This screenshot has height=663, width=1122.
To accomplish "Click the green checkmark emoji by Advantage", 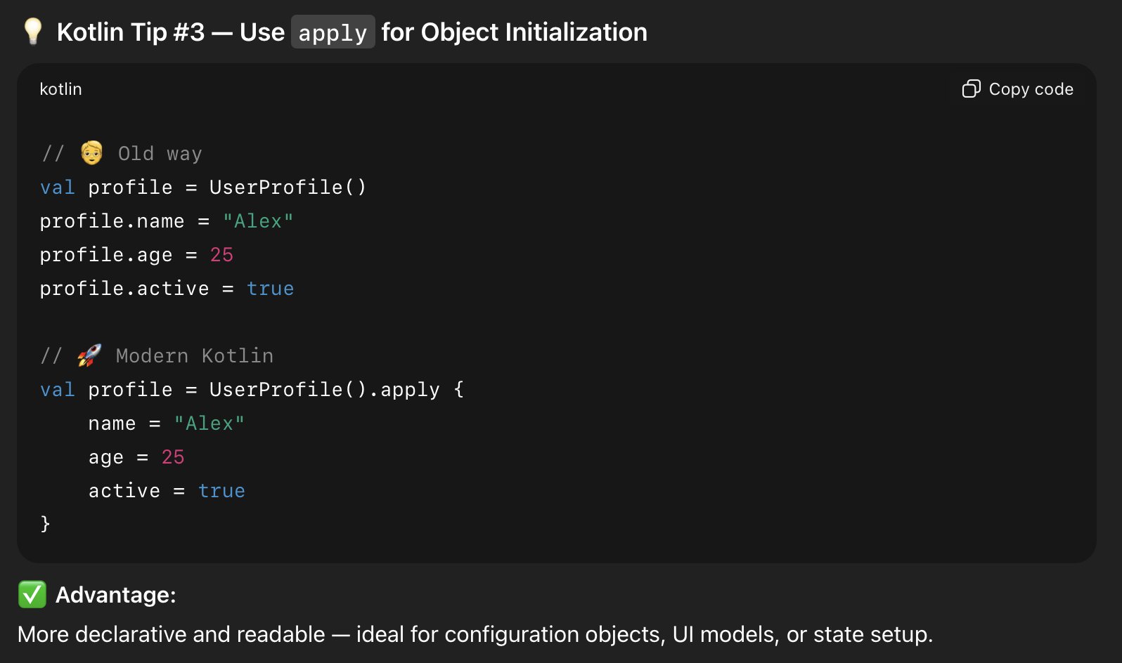I will pyautogui.click(x=32, y=594).
